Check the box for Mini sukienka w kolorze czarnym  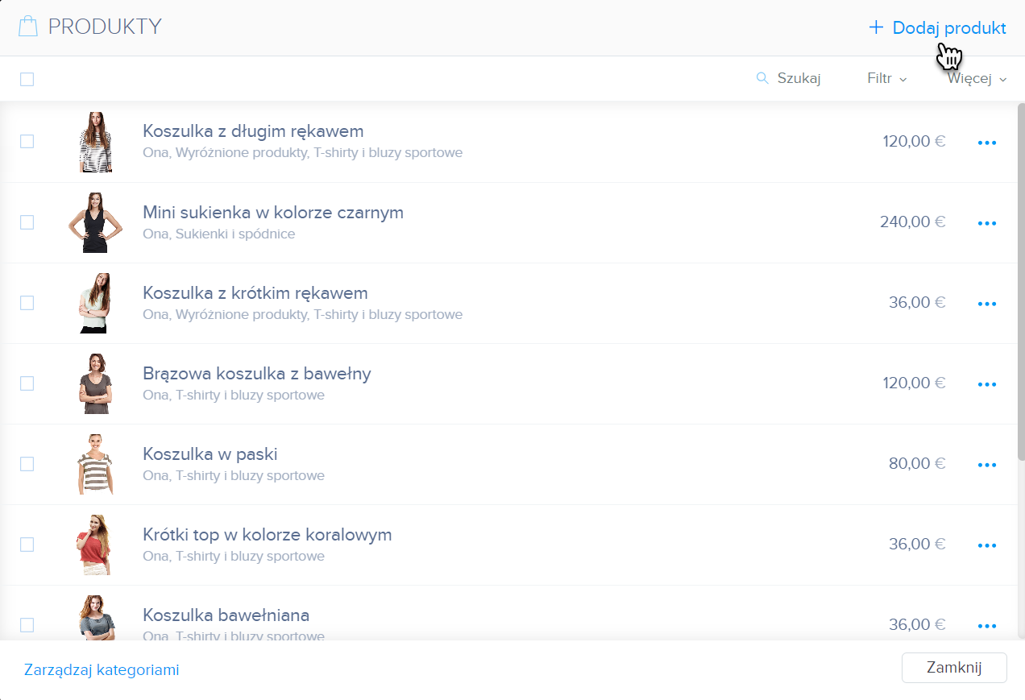coord(27,222)
